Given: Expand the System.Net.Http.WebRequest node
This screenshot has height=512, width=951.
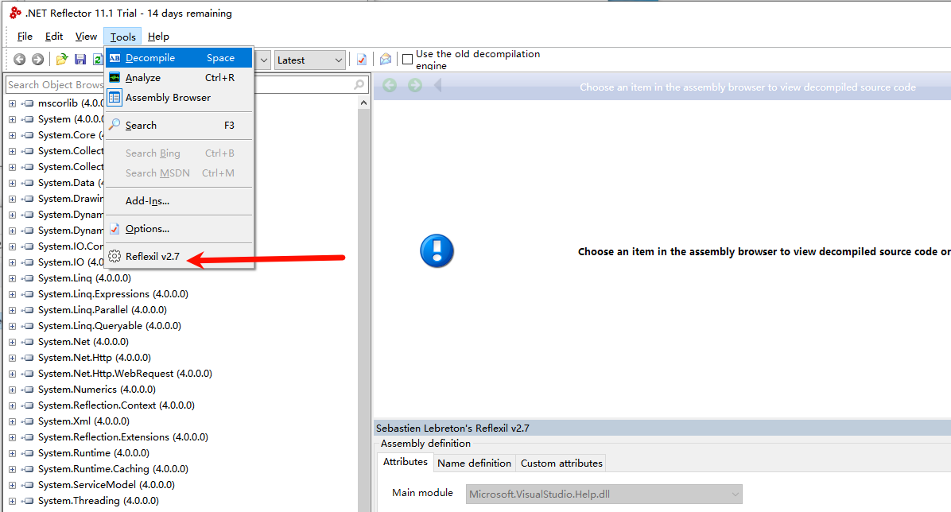Looking at the screenshot, I should click(x=12, y=373).
